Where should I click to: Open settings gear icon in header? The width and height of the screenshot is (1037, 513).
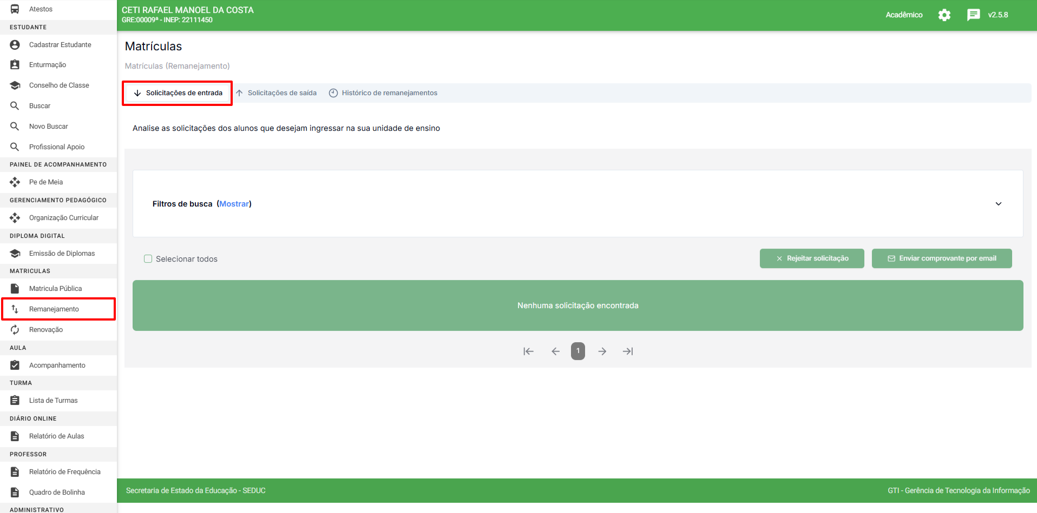[x=944, y=15]
